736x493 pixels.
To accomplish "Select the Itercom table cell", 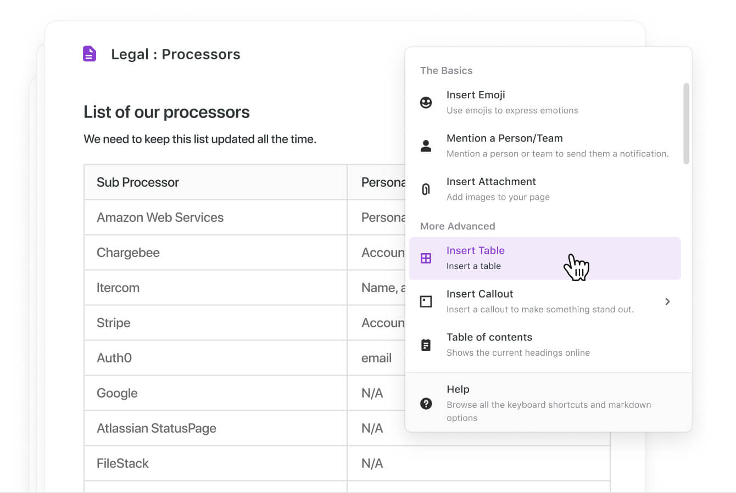I will 215,288.
